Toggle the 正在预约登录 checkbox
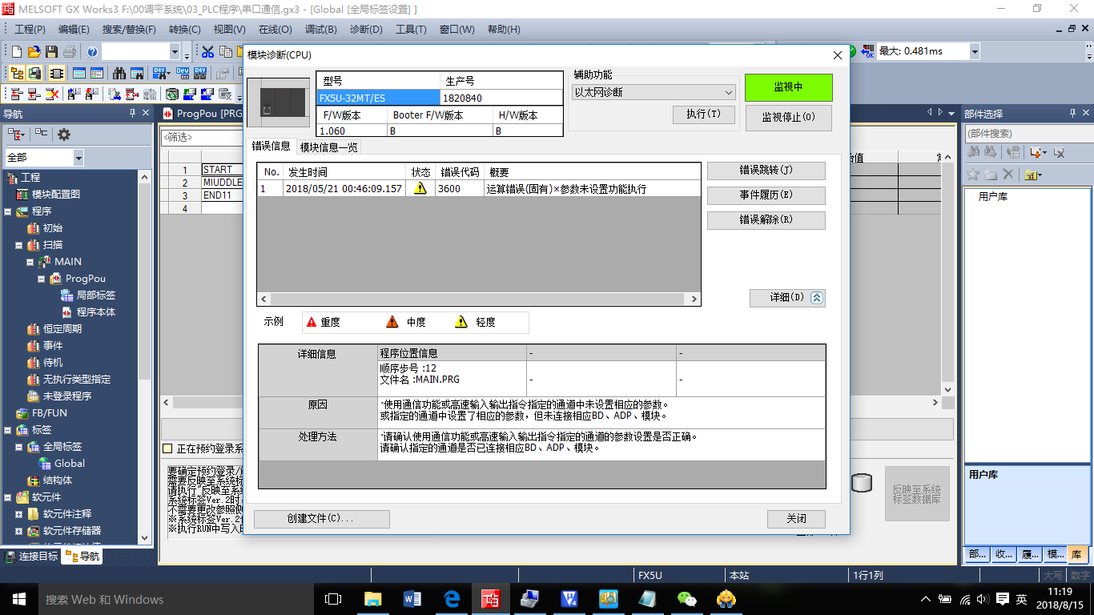 (x=167, y=448)
